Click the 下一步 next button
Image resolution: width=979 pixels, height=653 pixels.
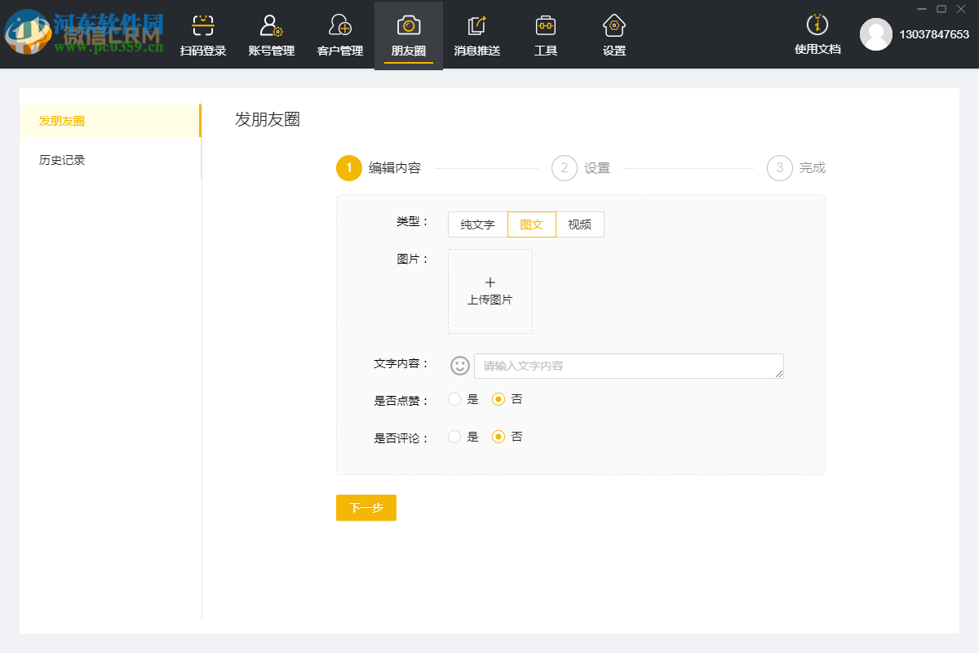365,507
